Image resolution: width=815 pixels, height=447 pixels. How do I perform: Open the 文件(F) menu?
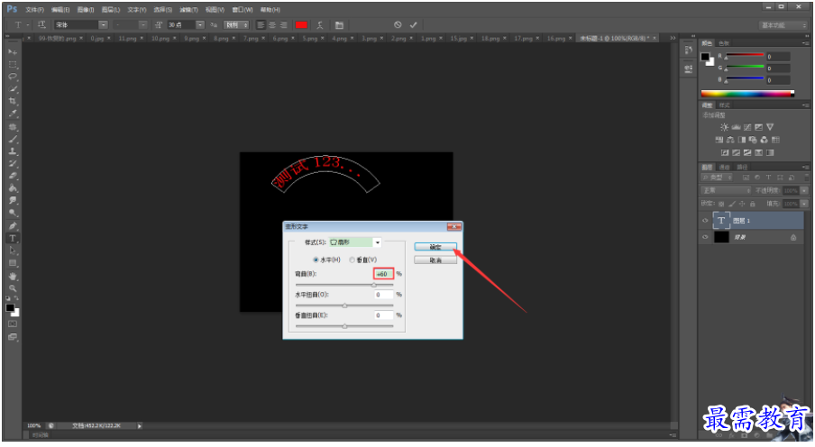click(x=34, y=9)
